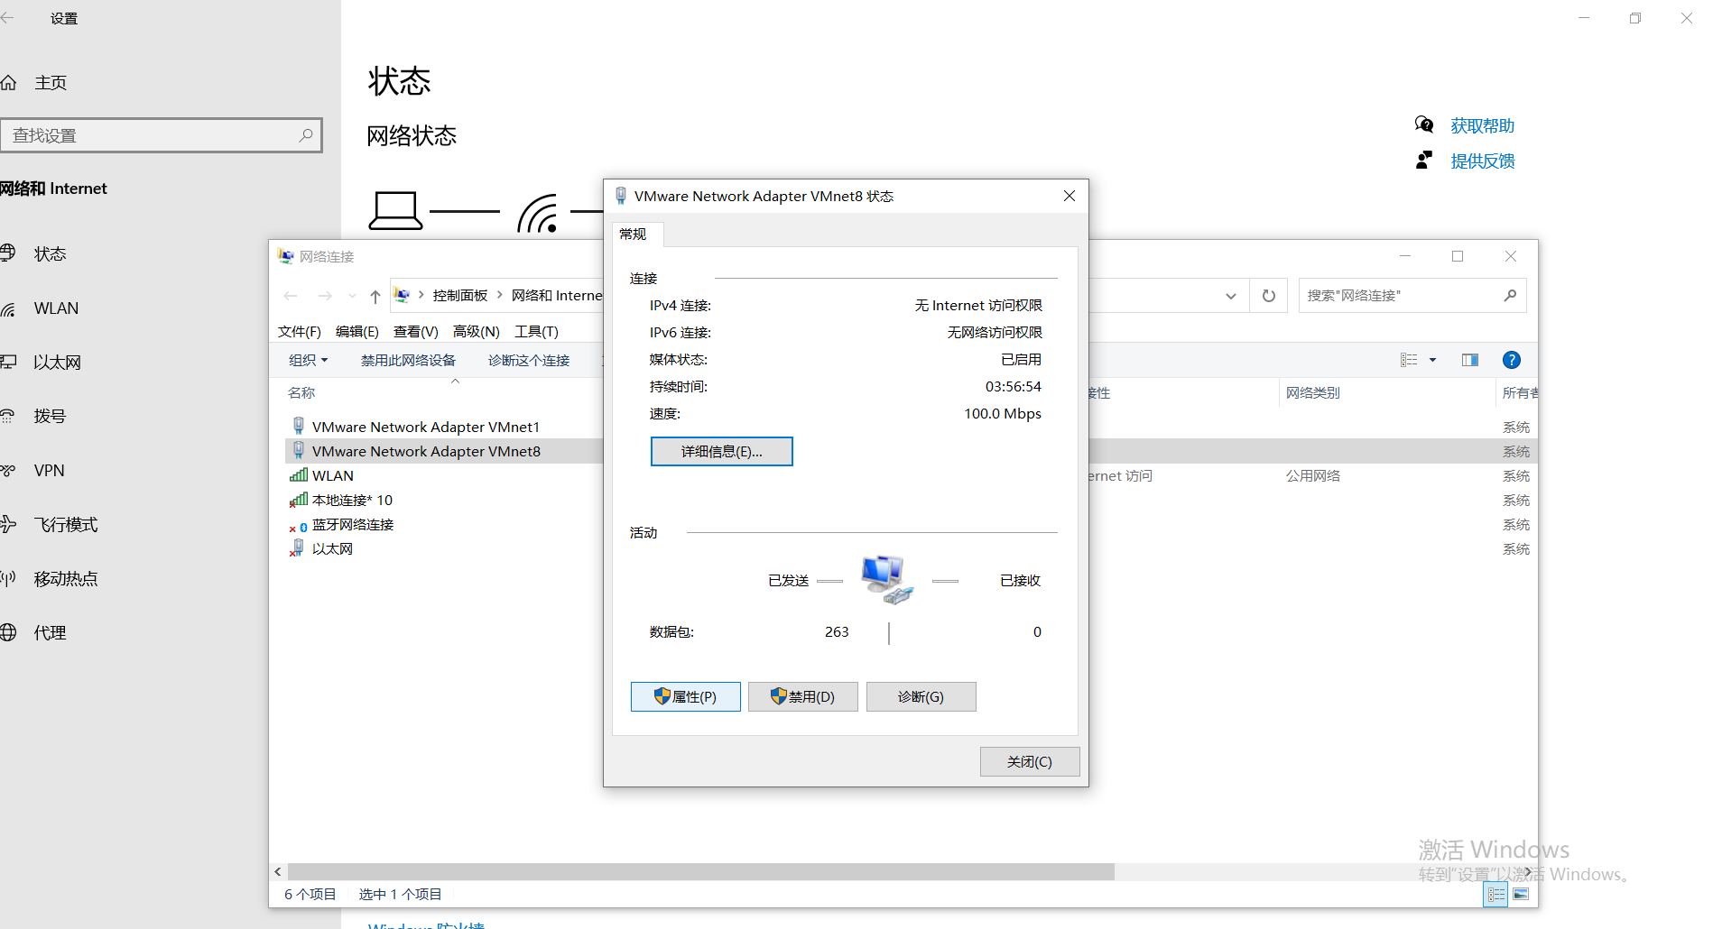Viewport: 1713px width, 929px height.
Task: Go back with the Settings back arrow
Action: 7,18
